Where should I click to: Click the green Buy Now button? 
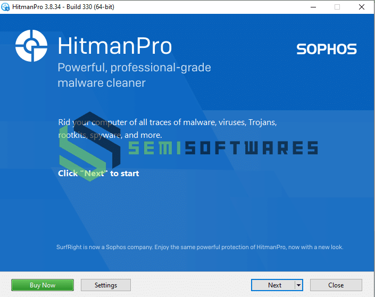tap(43, 285)
